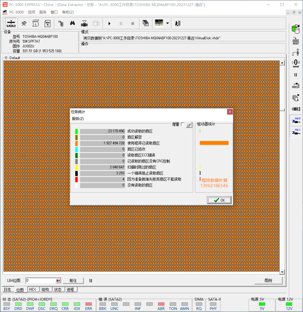Click the SATA2 port icon in toolbar

click(11, 23)
